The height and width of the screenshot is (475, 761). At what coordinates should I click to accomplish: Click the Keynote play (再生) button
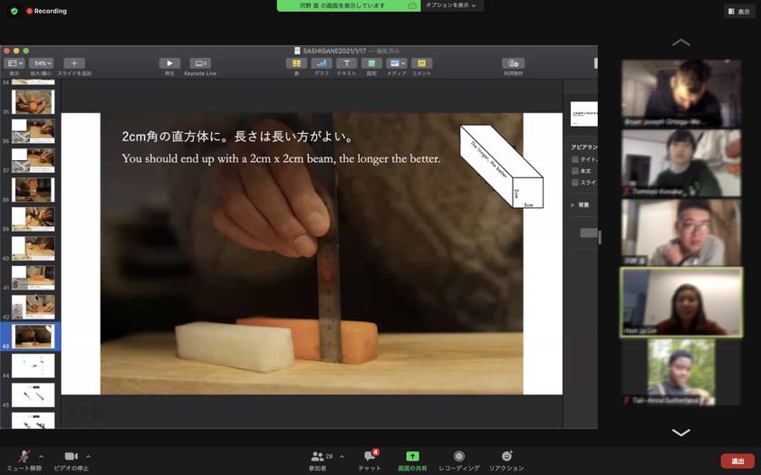pos(169,63)
